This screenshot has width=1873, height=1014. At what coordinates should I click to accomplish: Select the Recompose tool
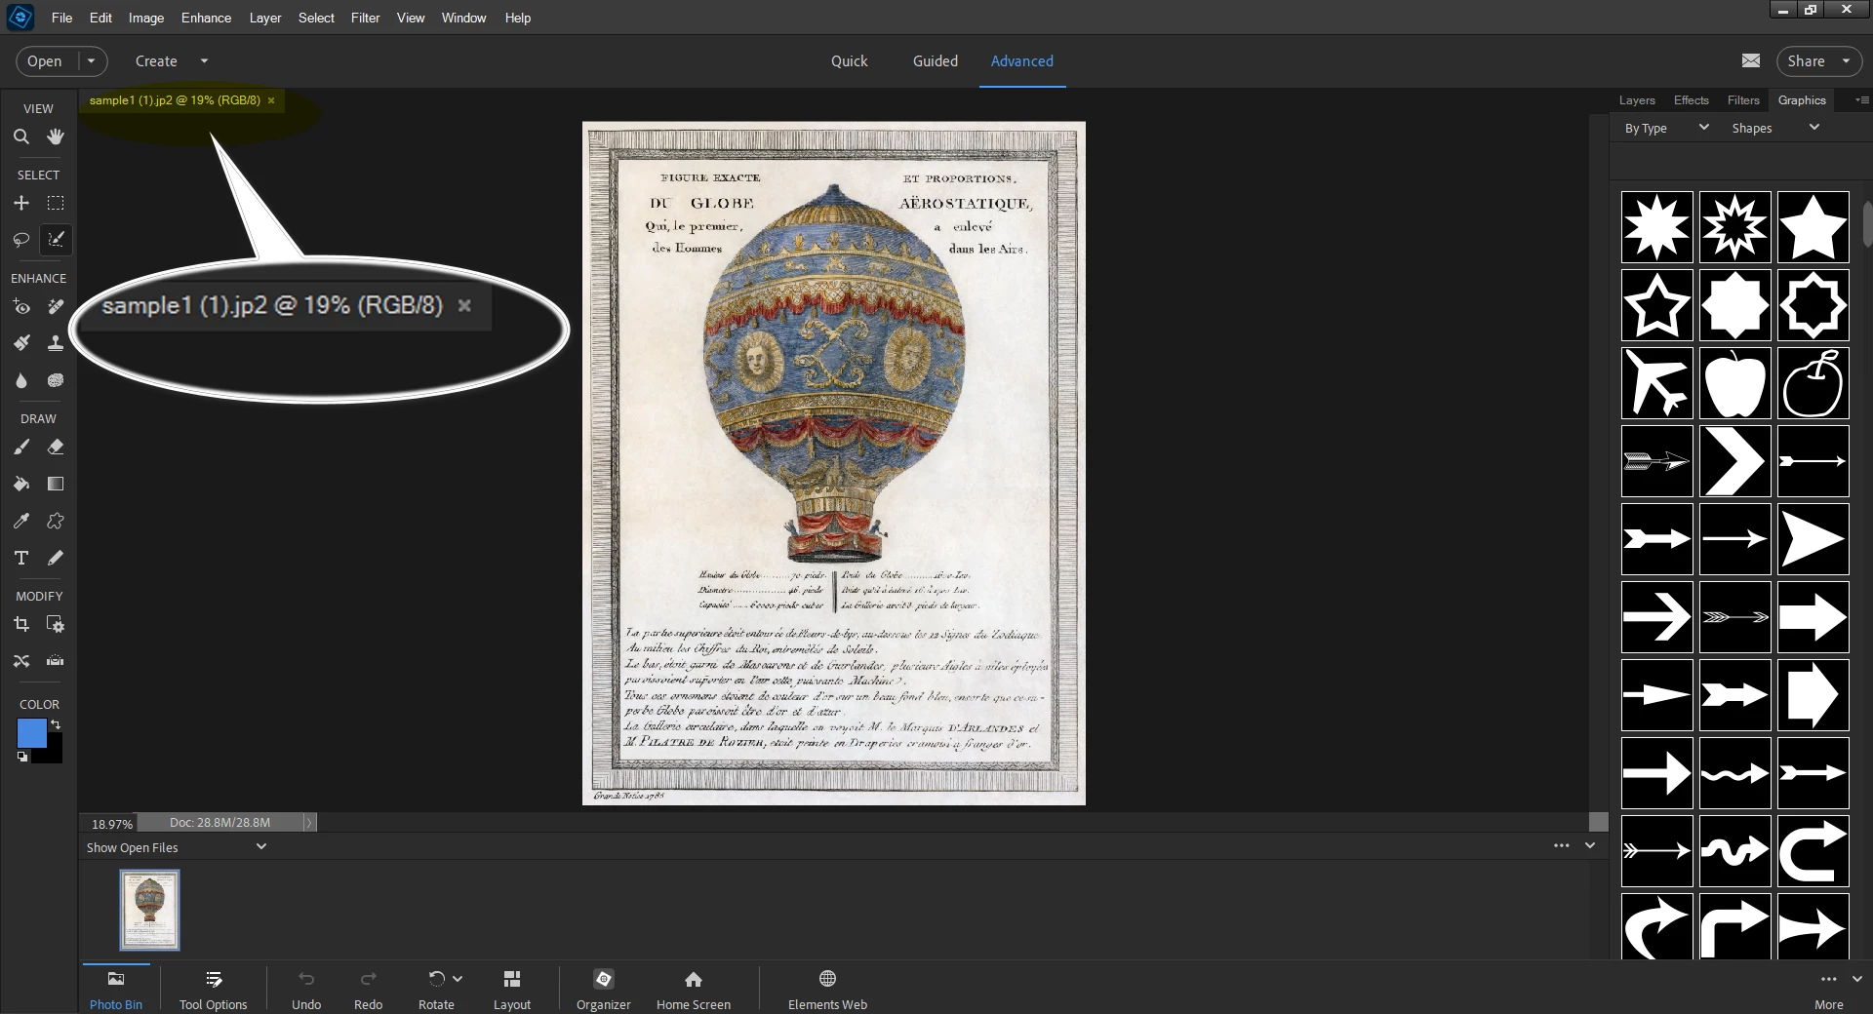pyautogui.click(x=56, y=624)
